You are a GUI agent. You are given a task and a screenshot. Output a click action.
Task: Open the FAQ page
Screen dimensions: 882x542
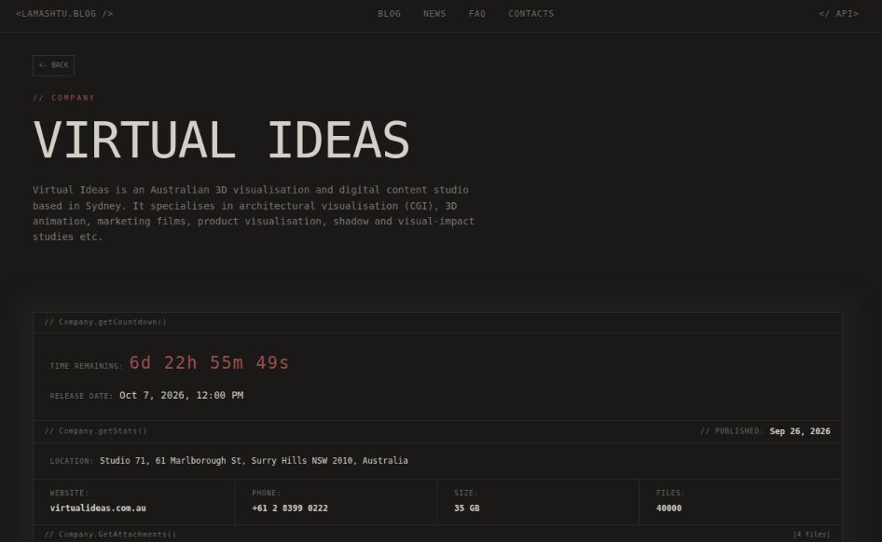[x=477, y=13]
